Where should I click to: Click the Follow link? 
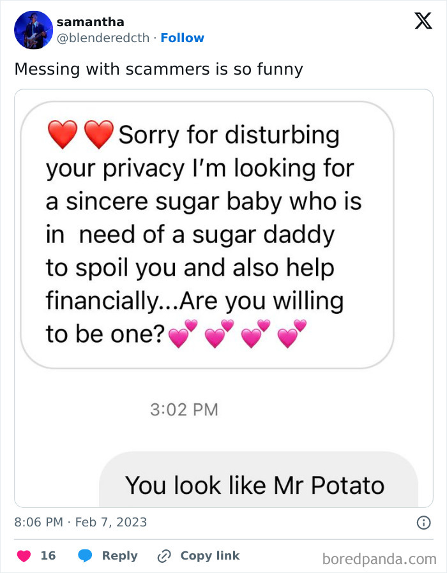183,38
